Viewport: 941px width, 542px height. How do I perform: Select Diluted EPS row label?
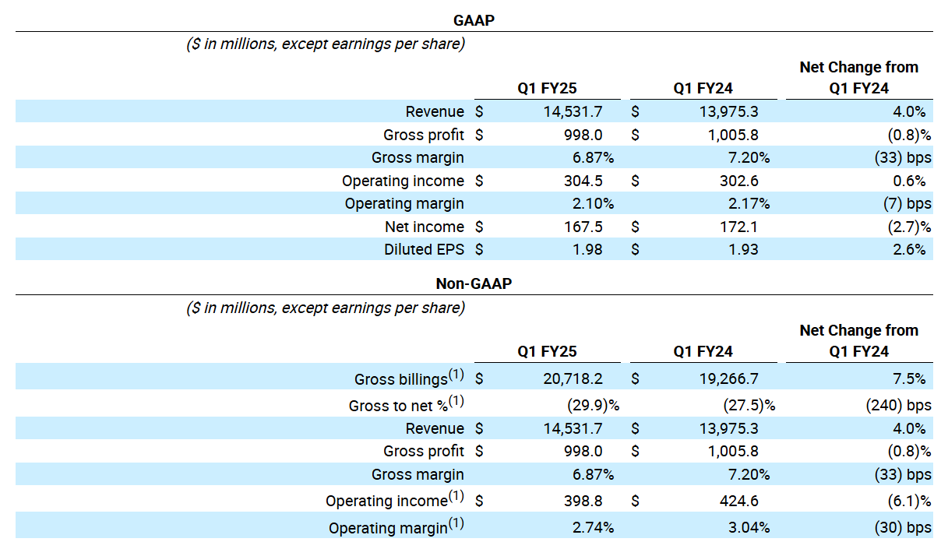click(x=423, y=249)
